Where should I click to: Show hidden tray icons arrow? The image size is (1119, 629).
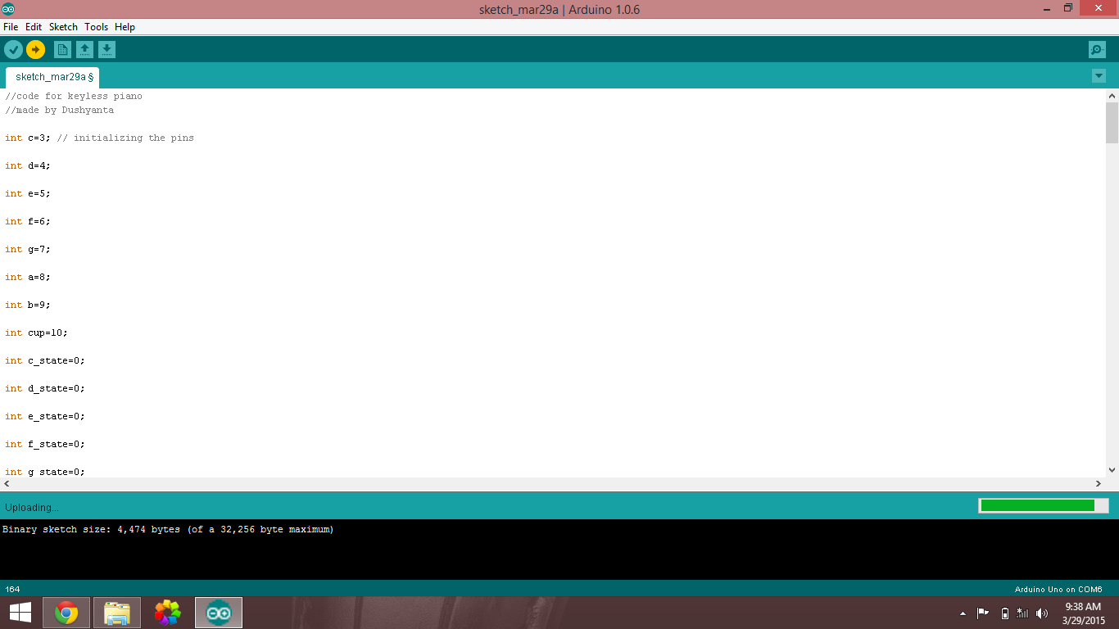click(x=963, y=613)
